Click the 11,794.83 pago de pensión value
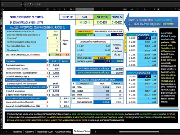 (x=117, y=69)
